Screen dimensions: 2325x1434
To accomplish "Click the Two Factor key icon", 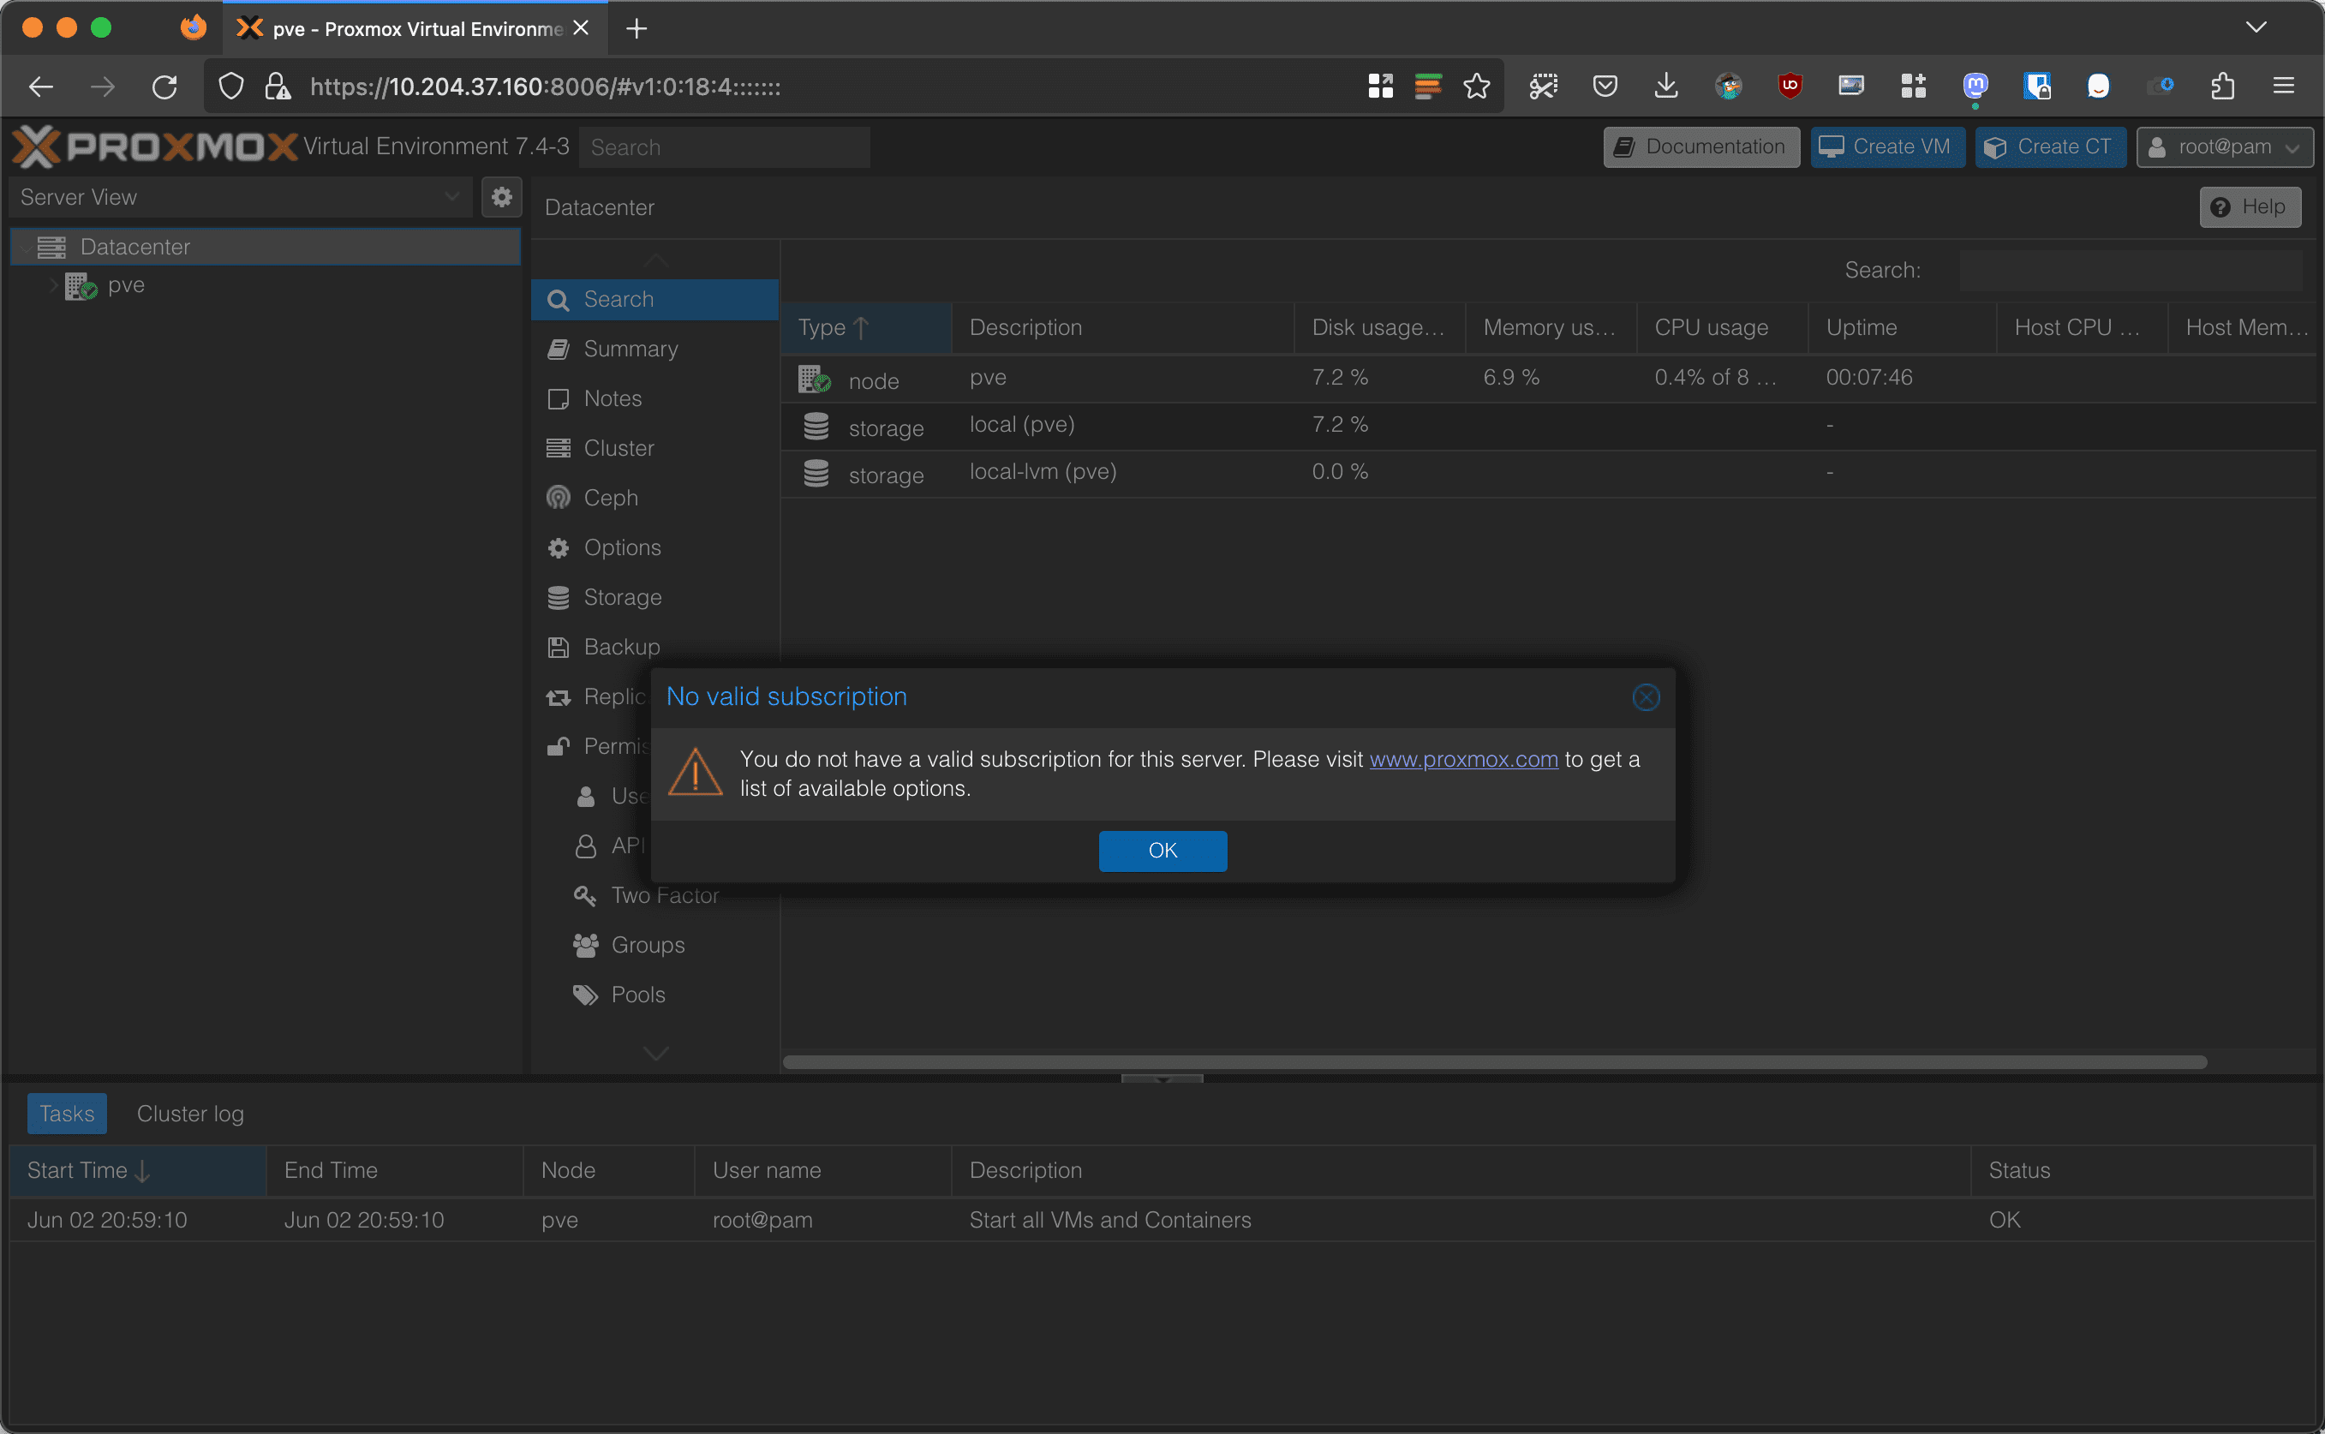I will click(x=585, y=895).
